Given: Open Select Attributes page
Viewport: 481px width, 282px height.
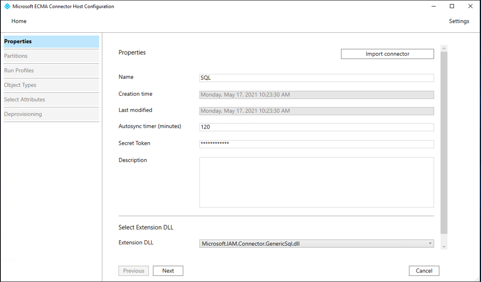Looking at the screenshot, I should (51, 100).
